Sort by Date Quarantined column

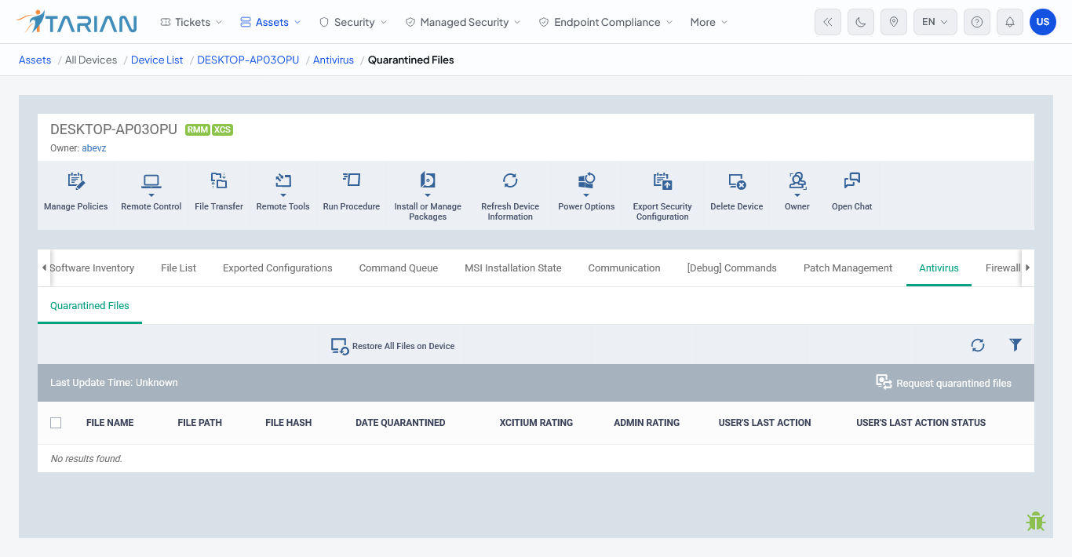point(400,423)
